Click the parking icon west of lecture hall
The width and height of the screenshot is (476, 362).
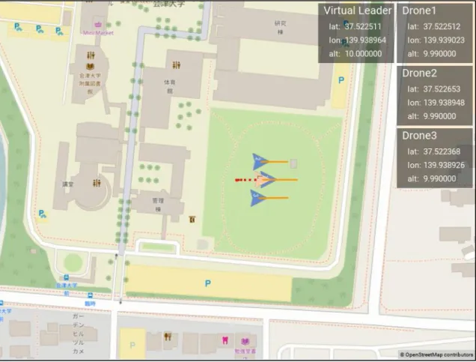[x=42, y=214]
